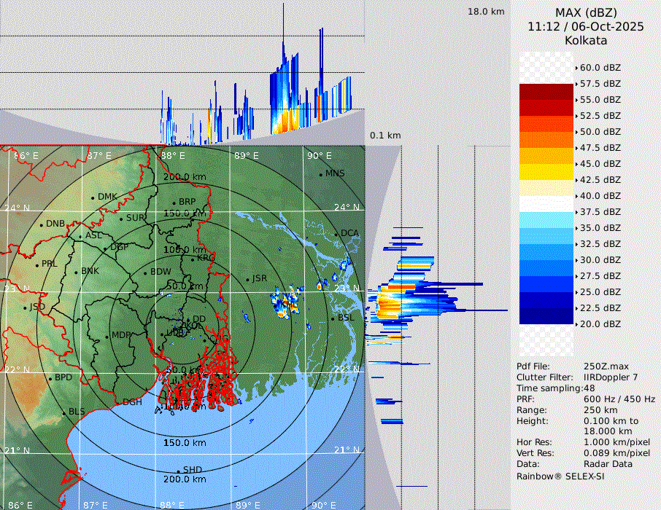Click the JSR station marker

[247, 279]
